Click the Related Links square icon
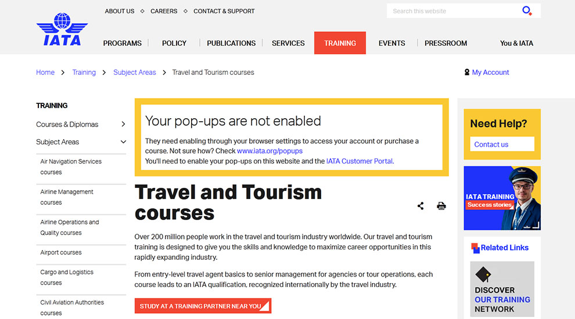The height and width of the screenshot is (319, 575). point(475,248)
